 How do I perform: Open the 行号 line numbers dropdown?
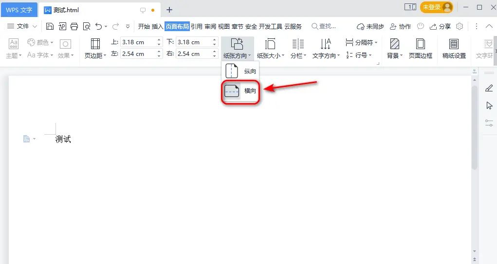(x=359, y=55)
